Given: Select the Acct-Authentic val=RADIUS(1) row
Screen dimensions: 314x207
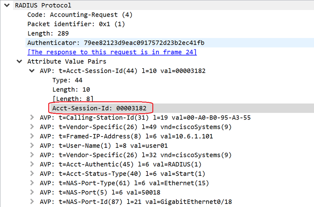Looking at the screenshot, I should pos(121,164).
